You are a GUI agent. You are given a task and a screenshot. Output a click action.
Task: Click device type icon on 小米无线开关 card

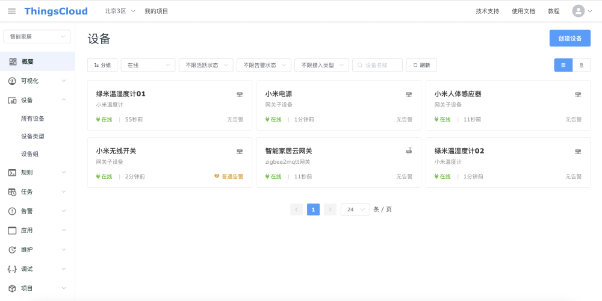[240, 152]
